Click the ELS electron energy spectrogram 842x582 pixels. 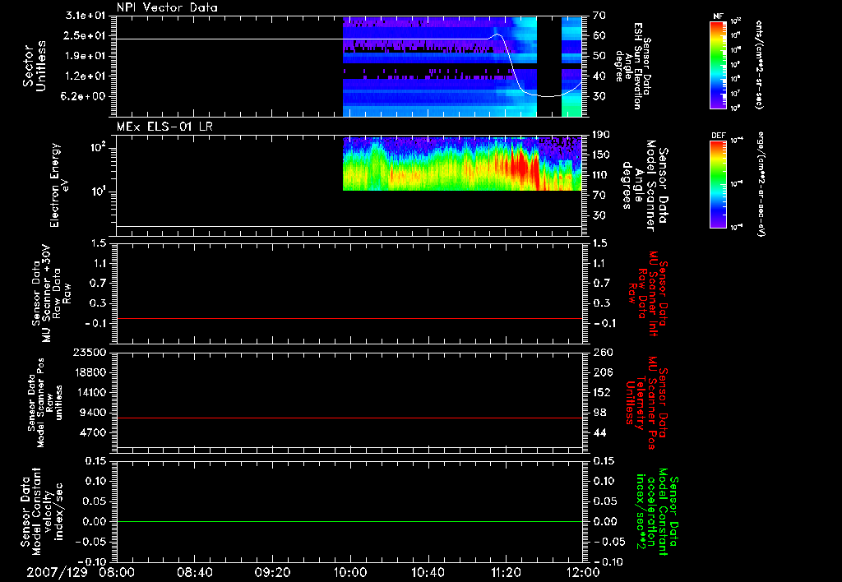462,164
